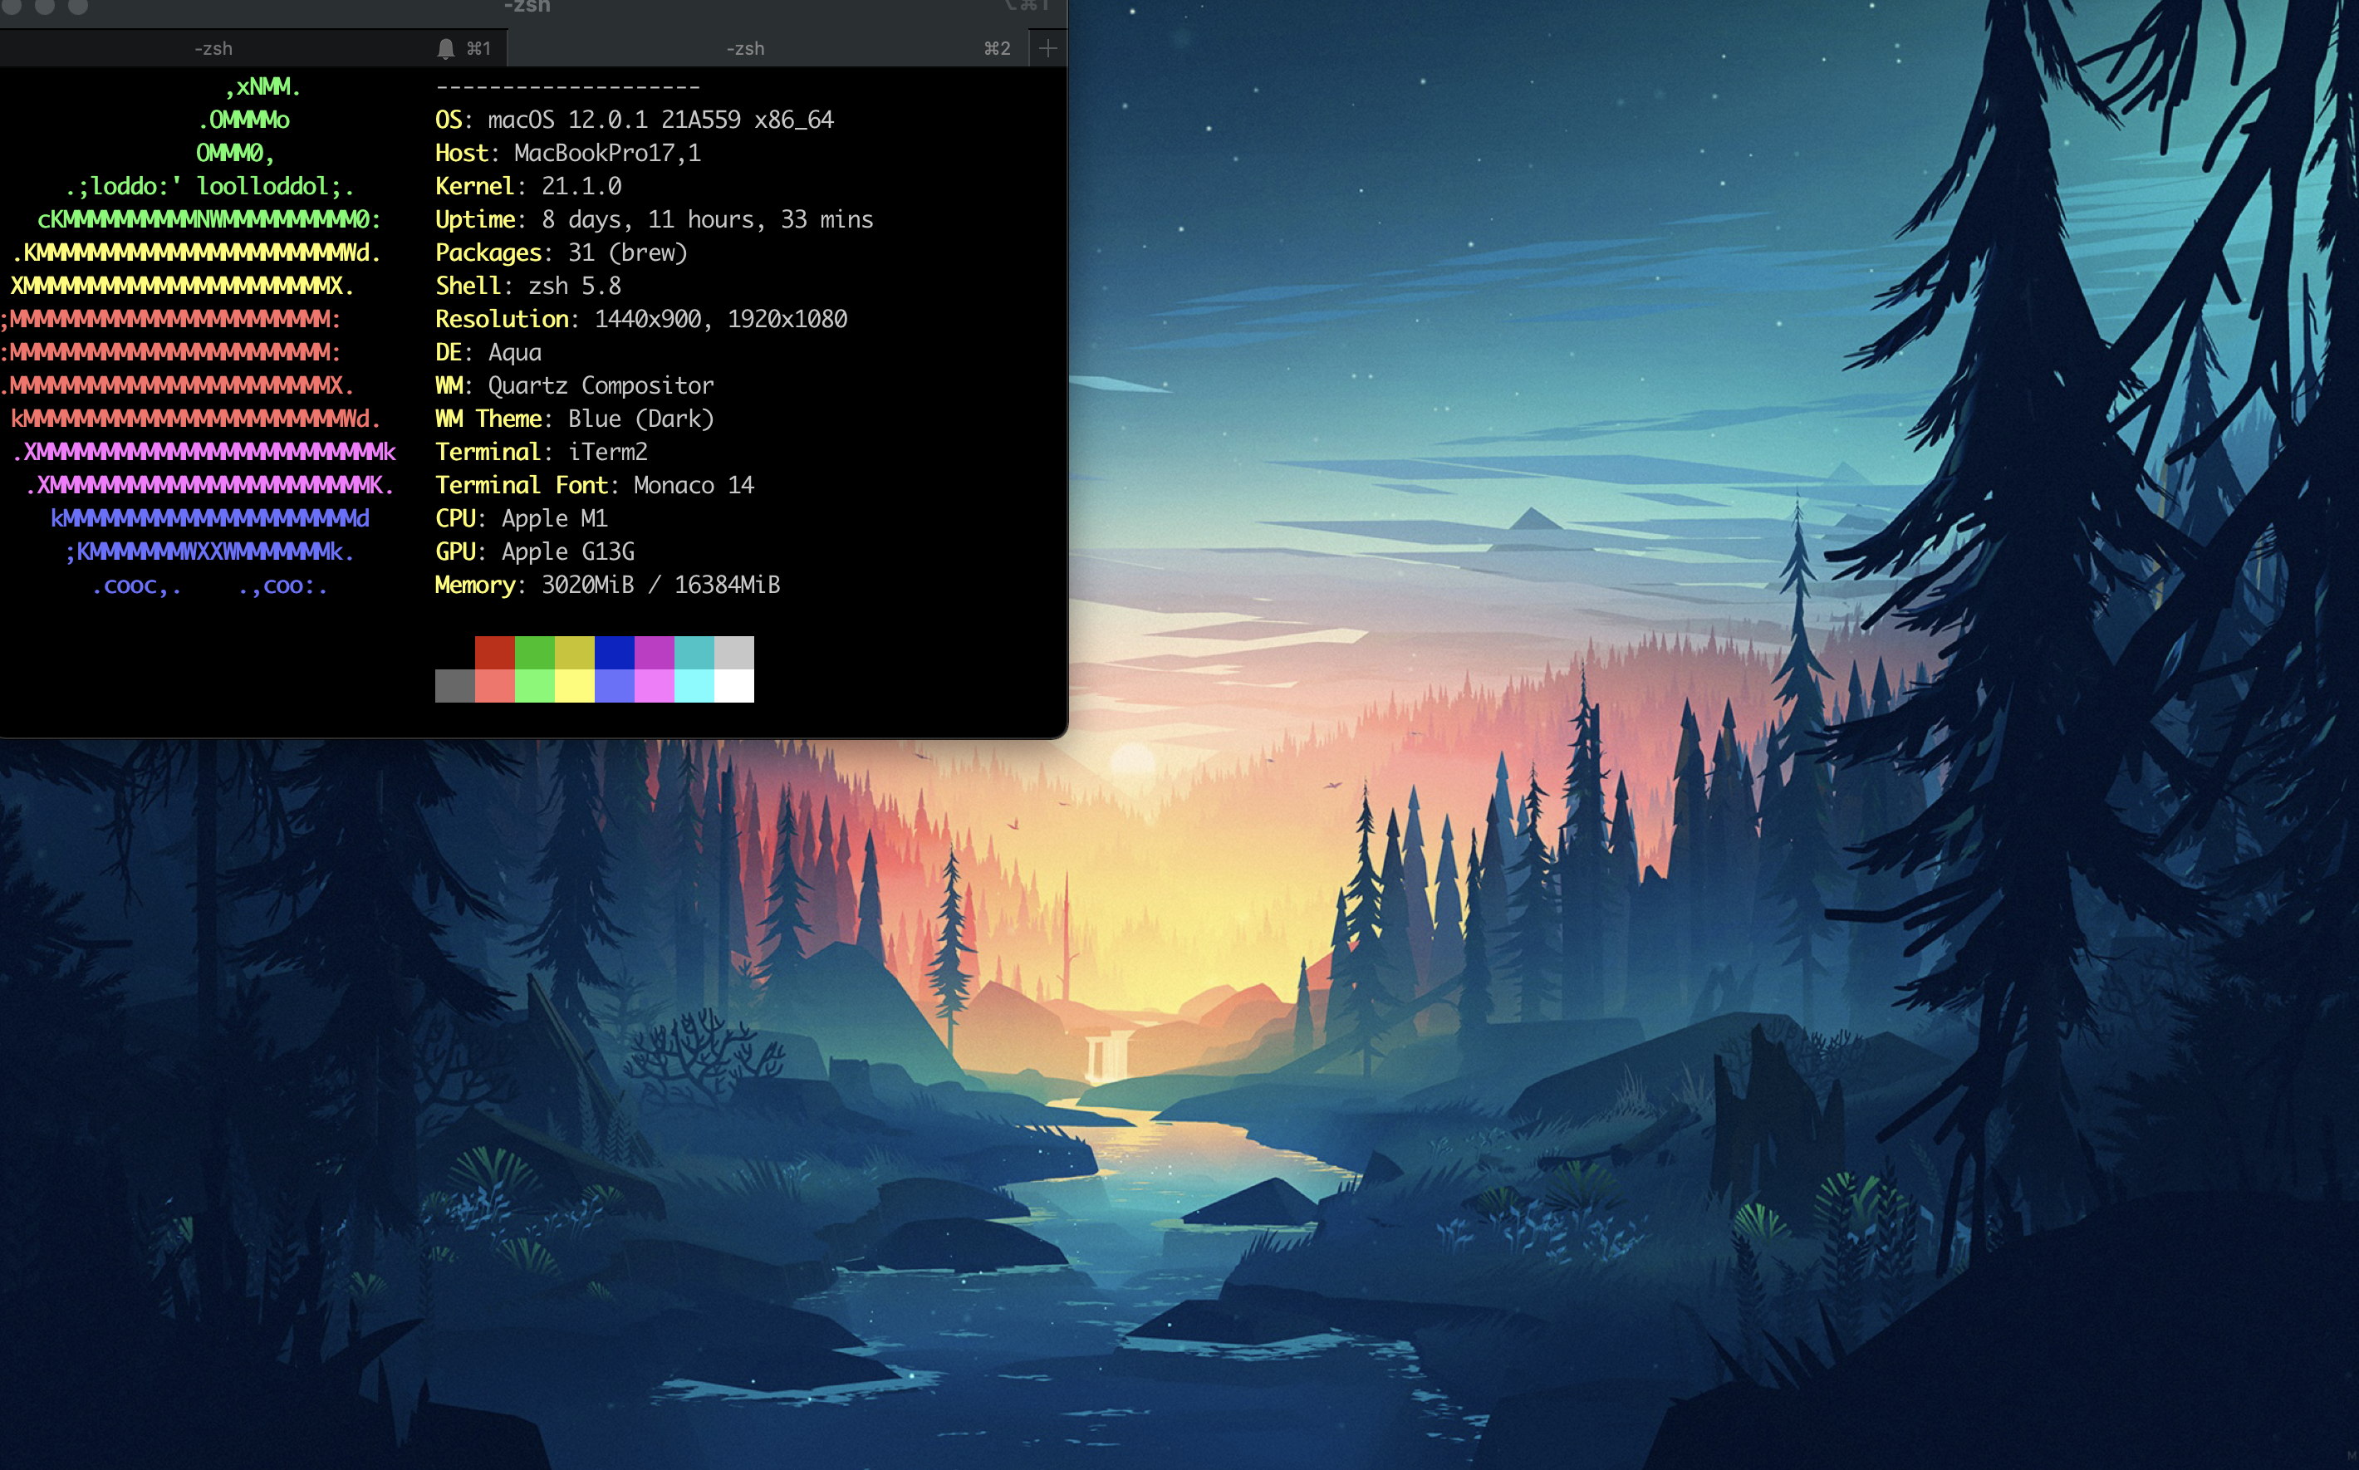Click the magenta swatch in the top palette row
This screenshot has height=1470, width=2359.
tap(655, 652)
